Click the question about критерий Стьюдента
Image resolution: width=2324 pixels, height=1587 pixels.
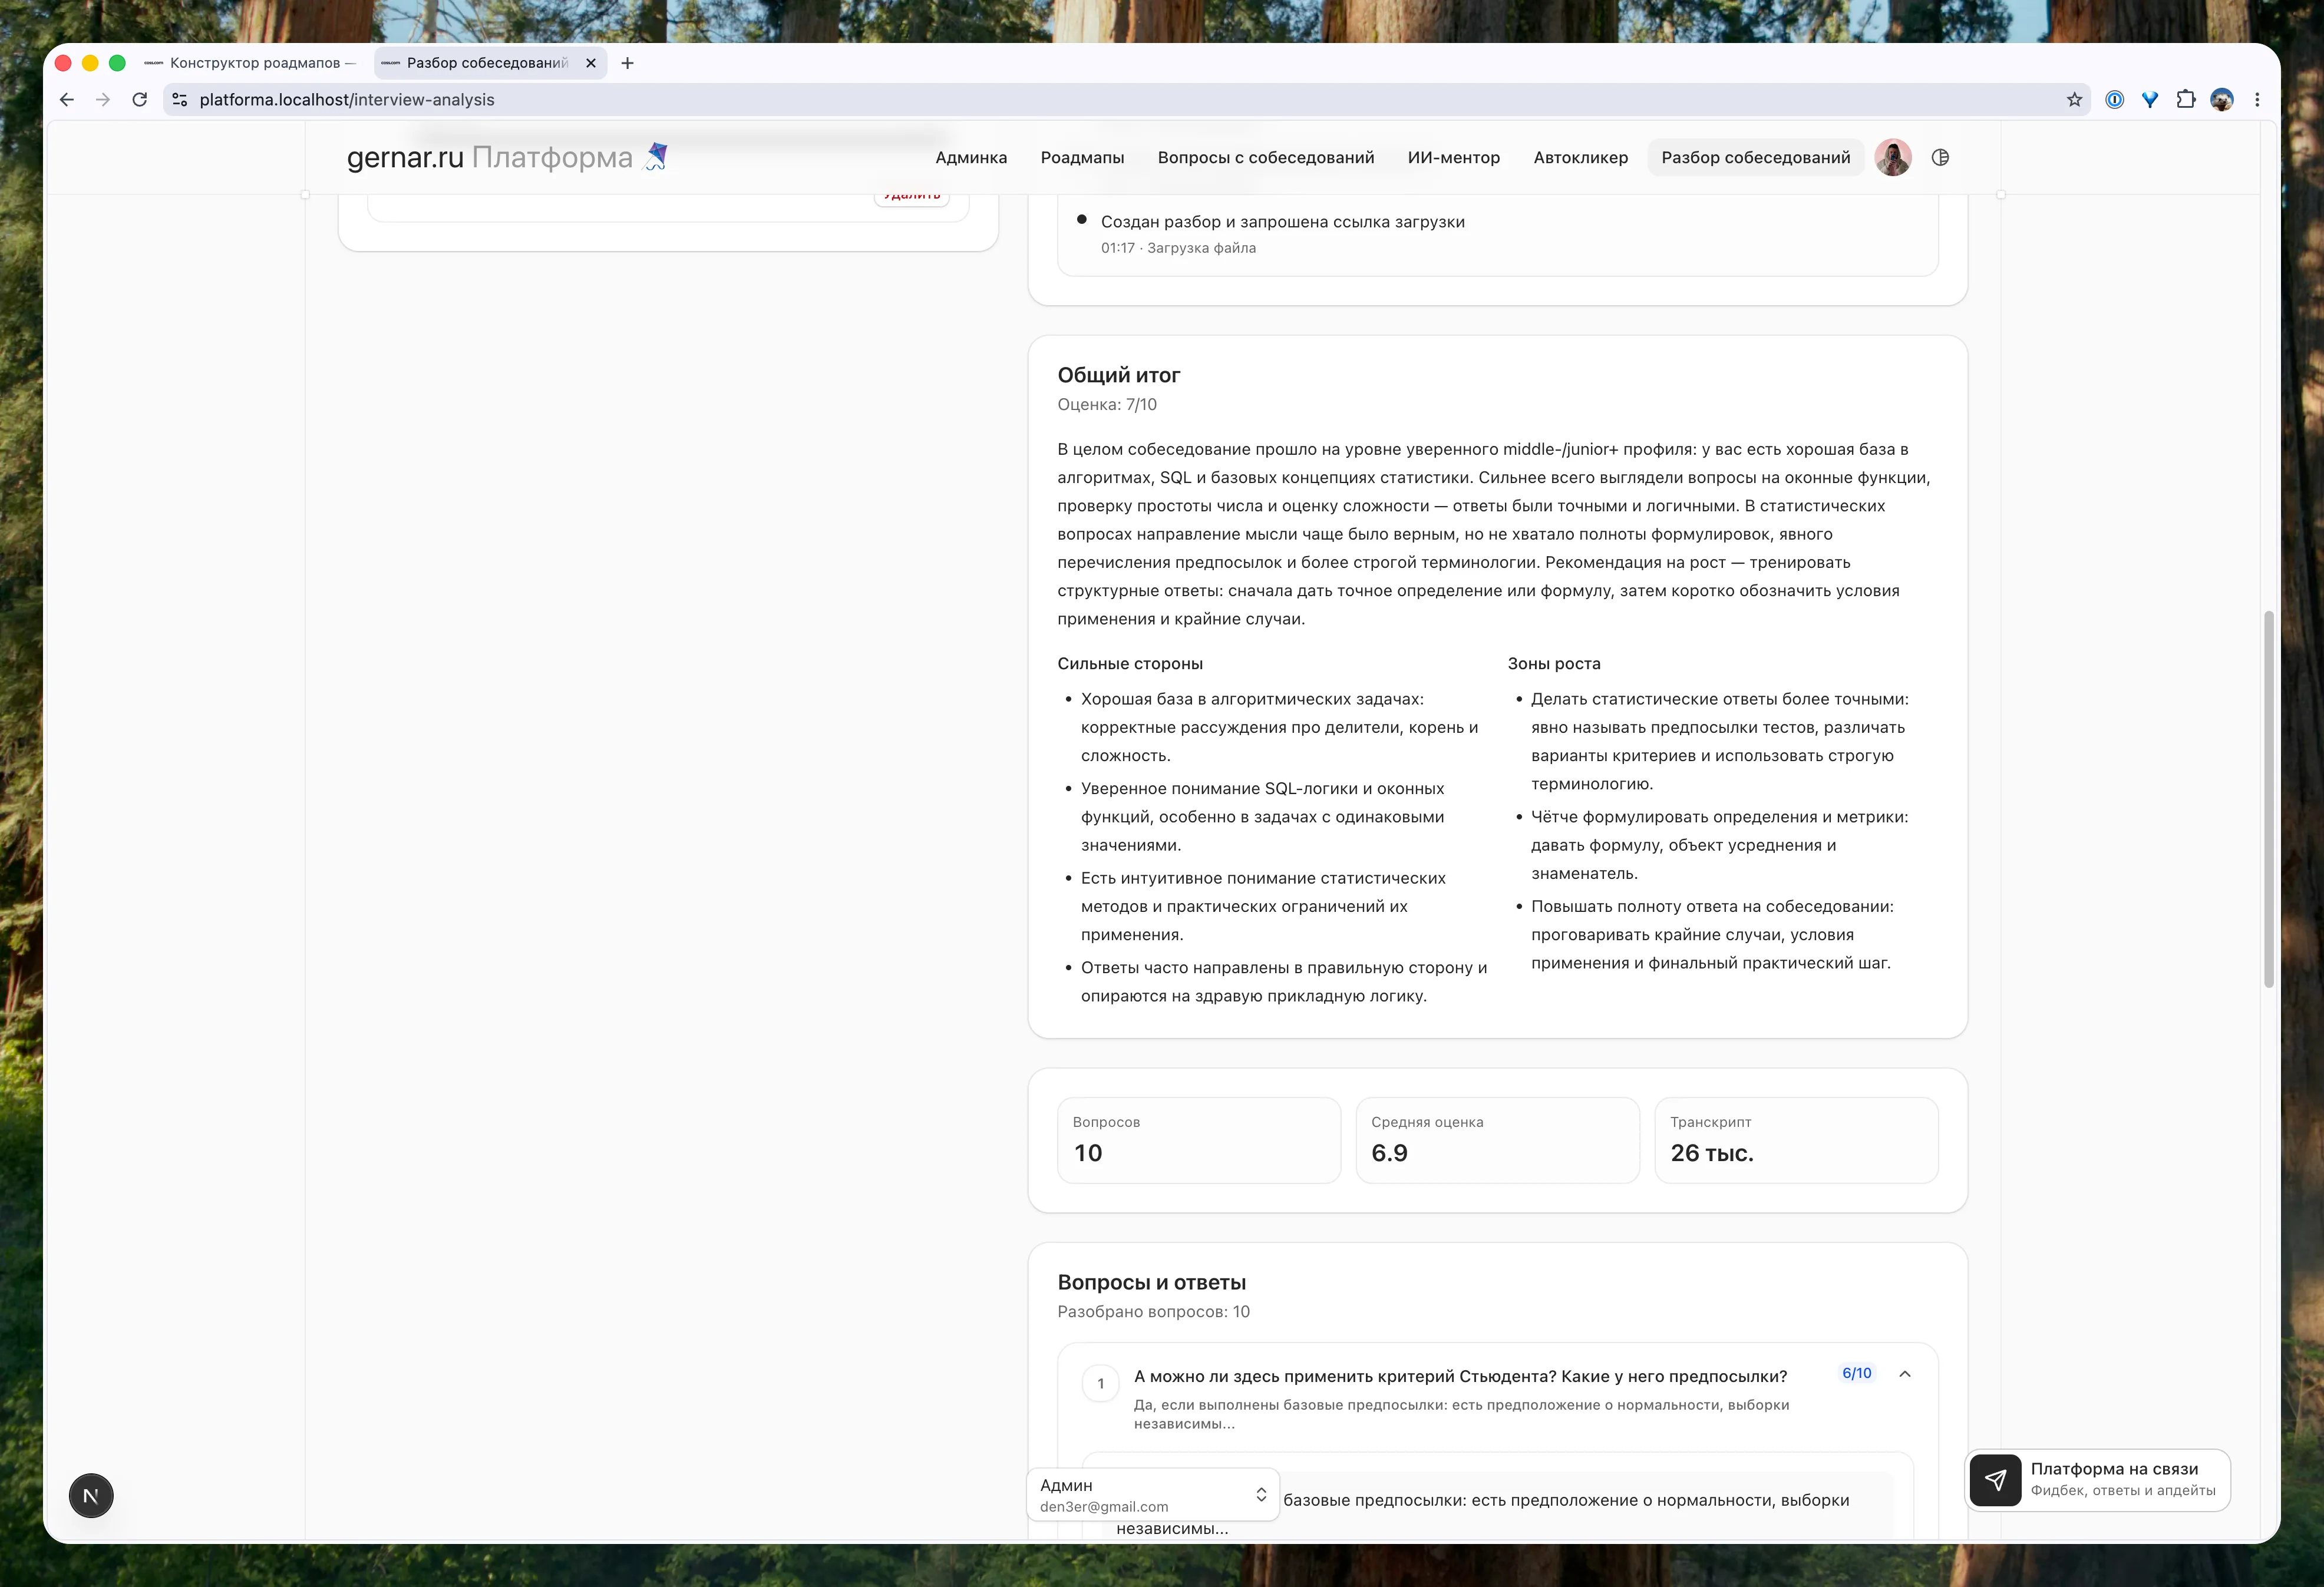[x=1460, y=1376]
